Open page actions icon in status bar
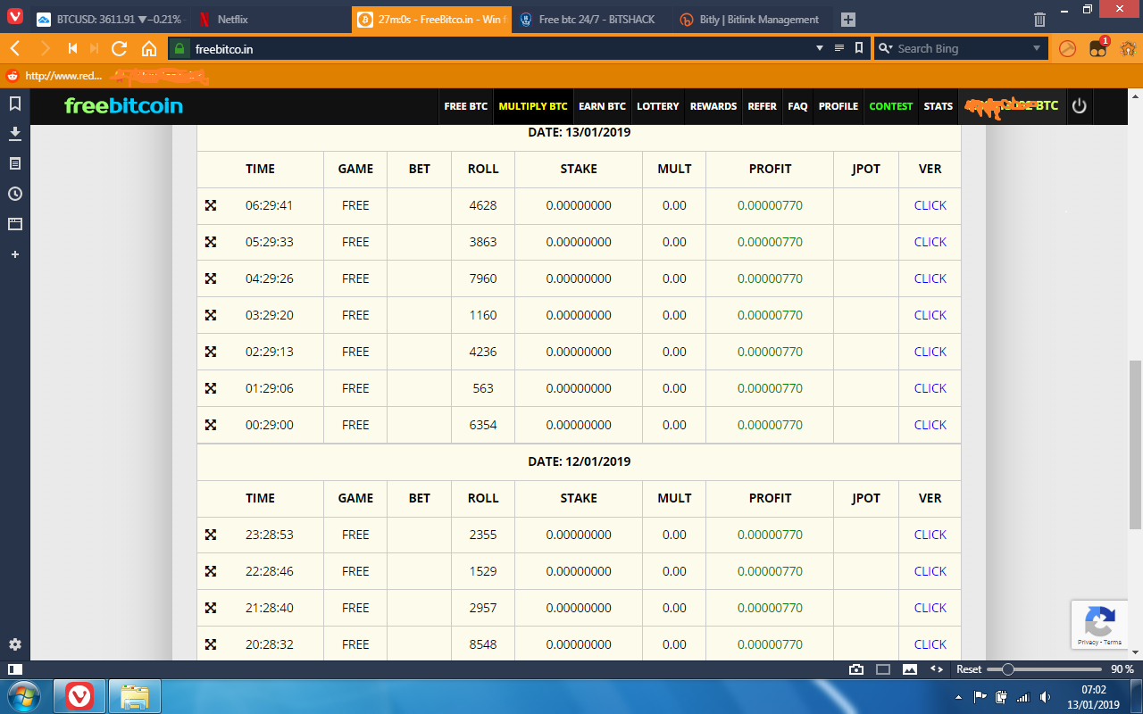1143x714 pixels. [937, 669]
